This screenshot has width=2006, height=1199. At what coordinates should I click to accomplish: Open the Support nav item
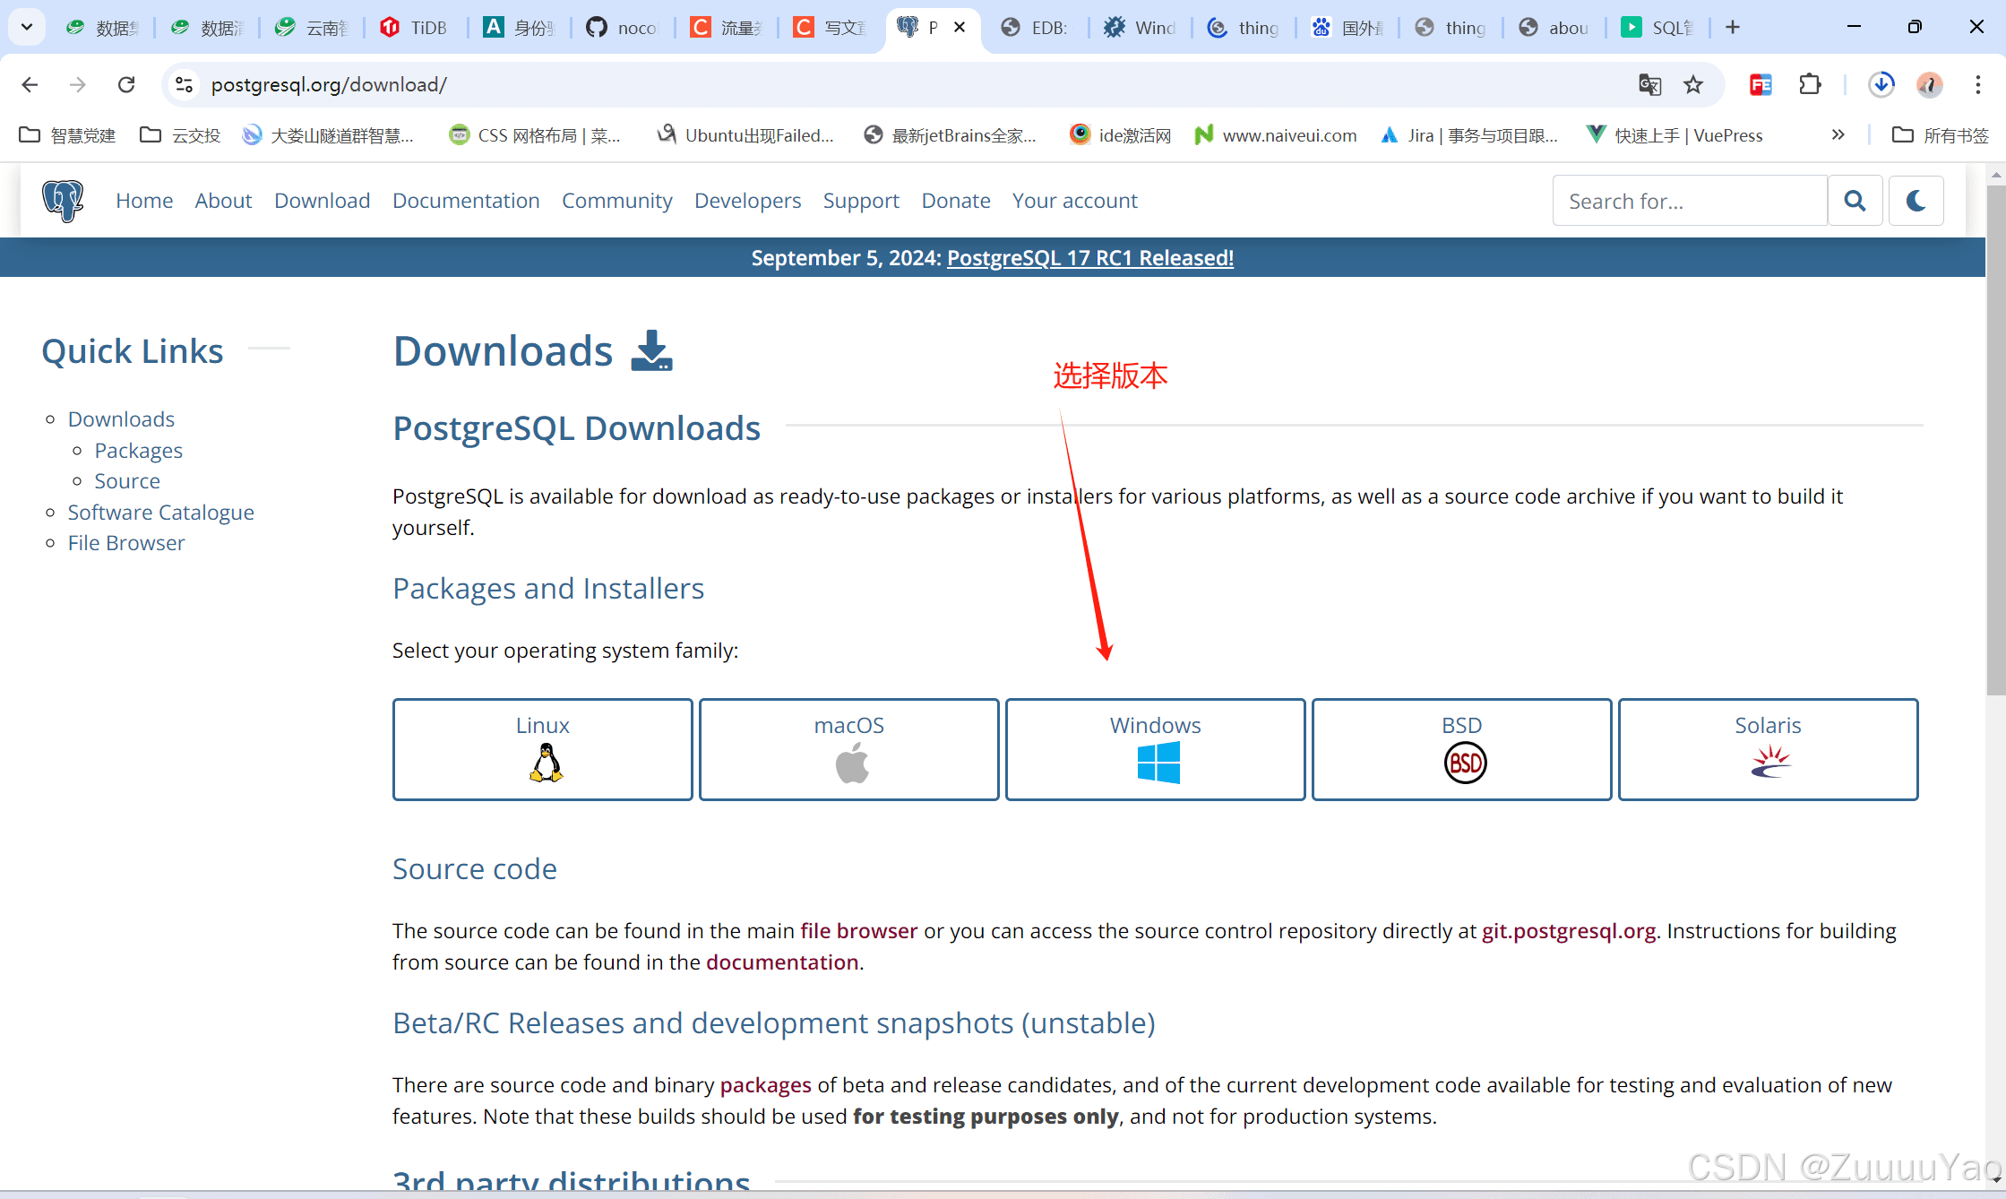point(861,201)
